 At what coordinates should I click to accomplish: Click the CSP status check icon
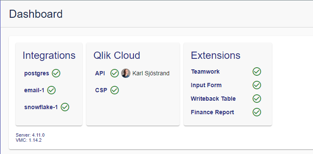115,90
